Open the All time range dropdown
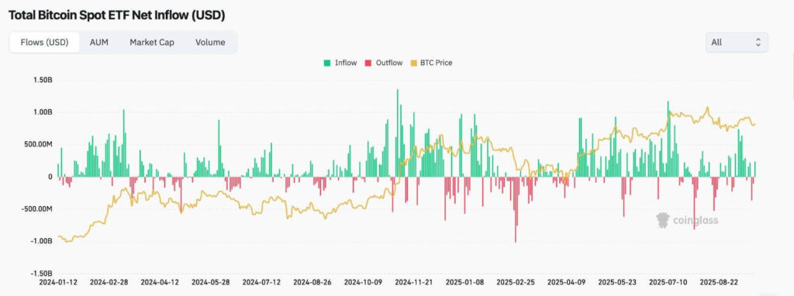The height and width of the screenshot is (296, 794). click(737, 43)
